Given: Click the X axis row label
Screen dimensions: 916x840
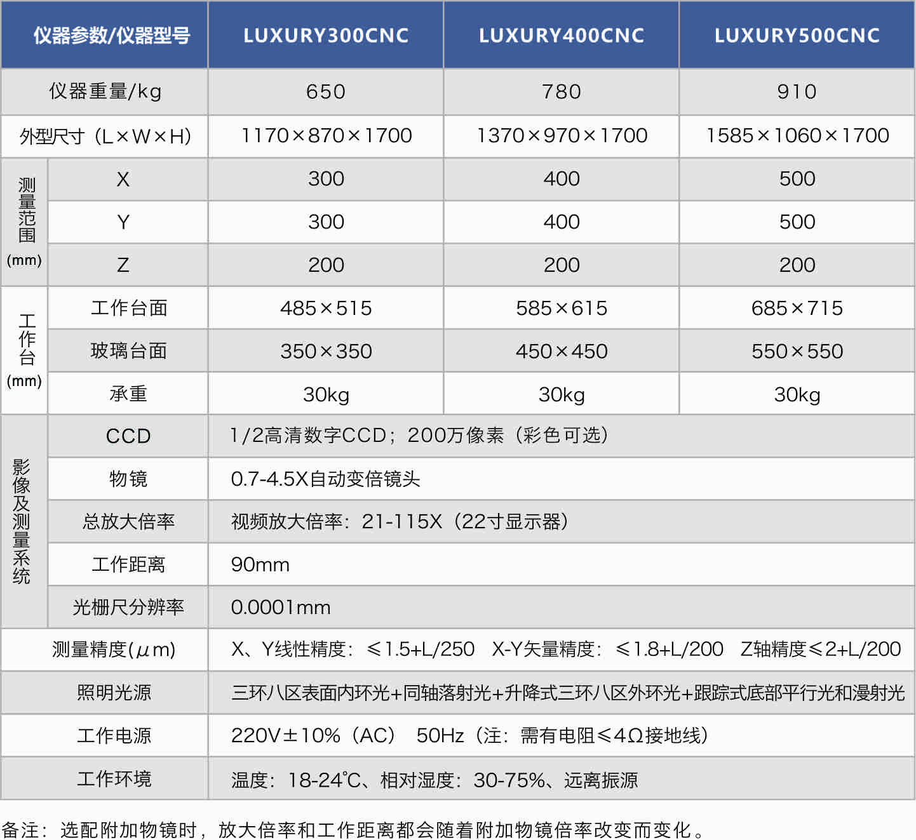Looking at the screenshot, I should [x=123, y=180].
